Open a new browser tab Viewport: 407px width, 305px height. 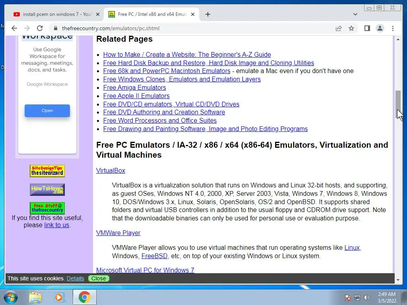pos(207,14)
